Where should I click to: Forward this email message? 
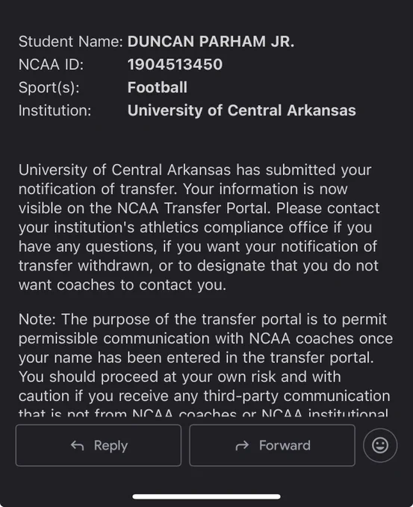272,445
